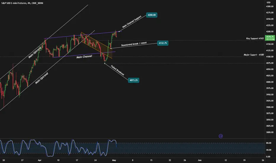Image resolution: width=276 pixels, height=163 pixels.
Task: Click the upper 'Main Uptrend' trendline label
Action: 35,52
